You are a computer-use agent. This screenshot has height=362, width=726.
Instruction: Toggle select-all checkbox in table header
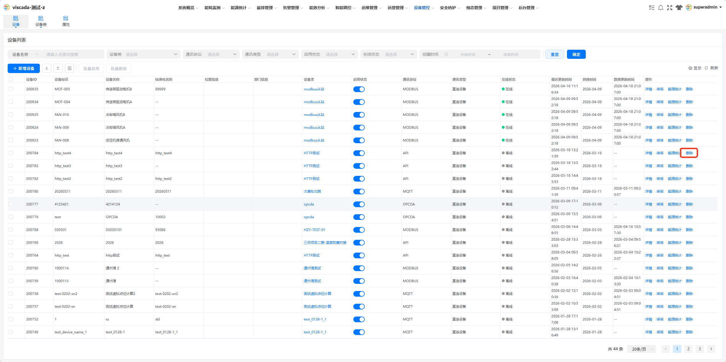coord(11,79)
